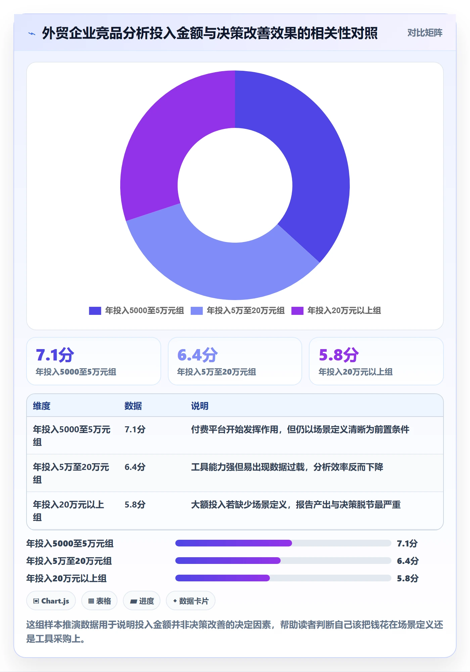This screenshot has height=672, width=470.
Task: Click description starting 付费平台开始发挥作用
Action: [300, 430]
